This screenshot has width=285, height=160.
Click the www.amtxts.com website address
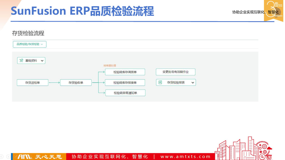click(x=185, y=157)
